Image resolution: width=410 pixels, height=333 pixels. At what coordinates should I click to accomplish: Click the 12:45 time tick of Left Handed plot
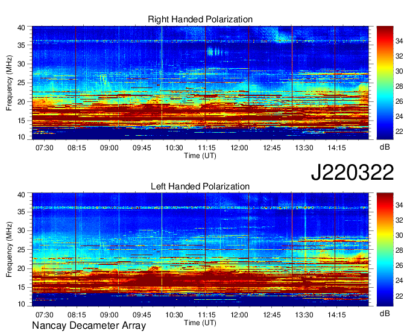click(x=272, y=315)
